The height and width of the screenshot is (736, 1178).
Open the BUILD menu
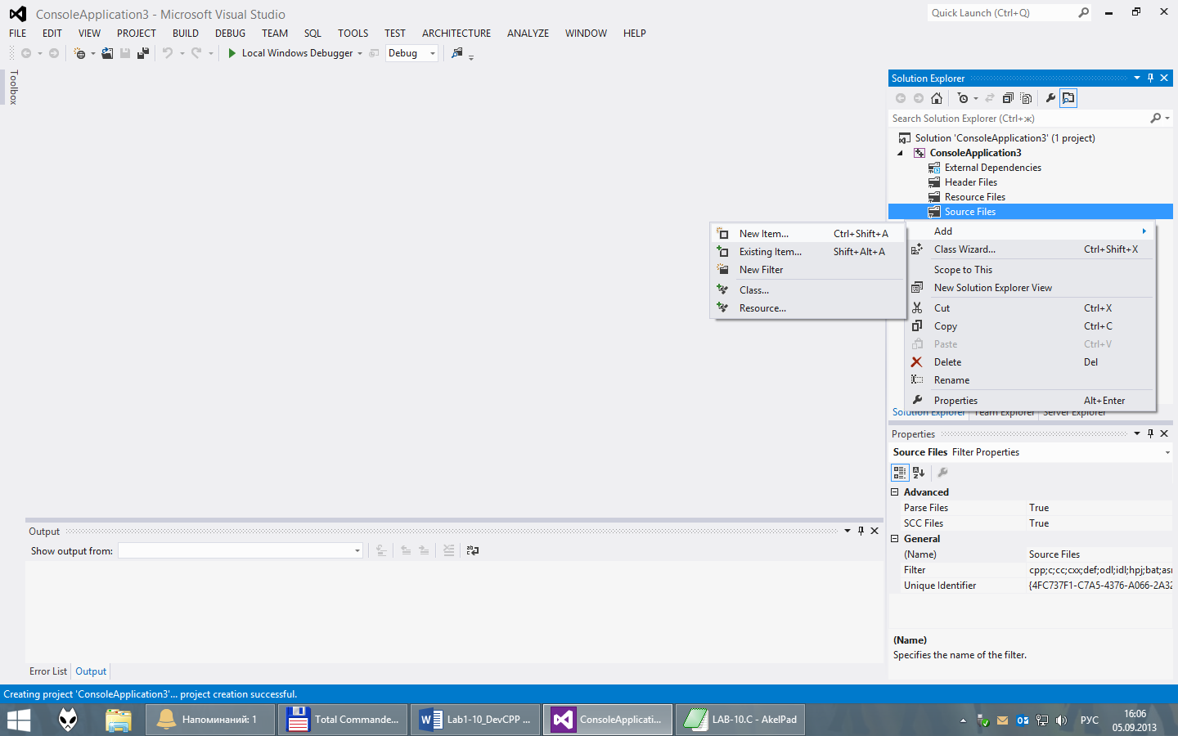(186, 34)
